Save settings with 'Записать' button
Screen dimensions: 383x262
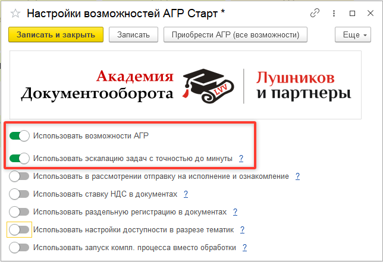click(x=133, y=34)
